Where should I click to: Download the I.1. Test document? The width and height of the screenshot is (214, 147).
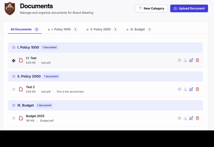(185, 60)
